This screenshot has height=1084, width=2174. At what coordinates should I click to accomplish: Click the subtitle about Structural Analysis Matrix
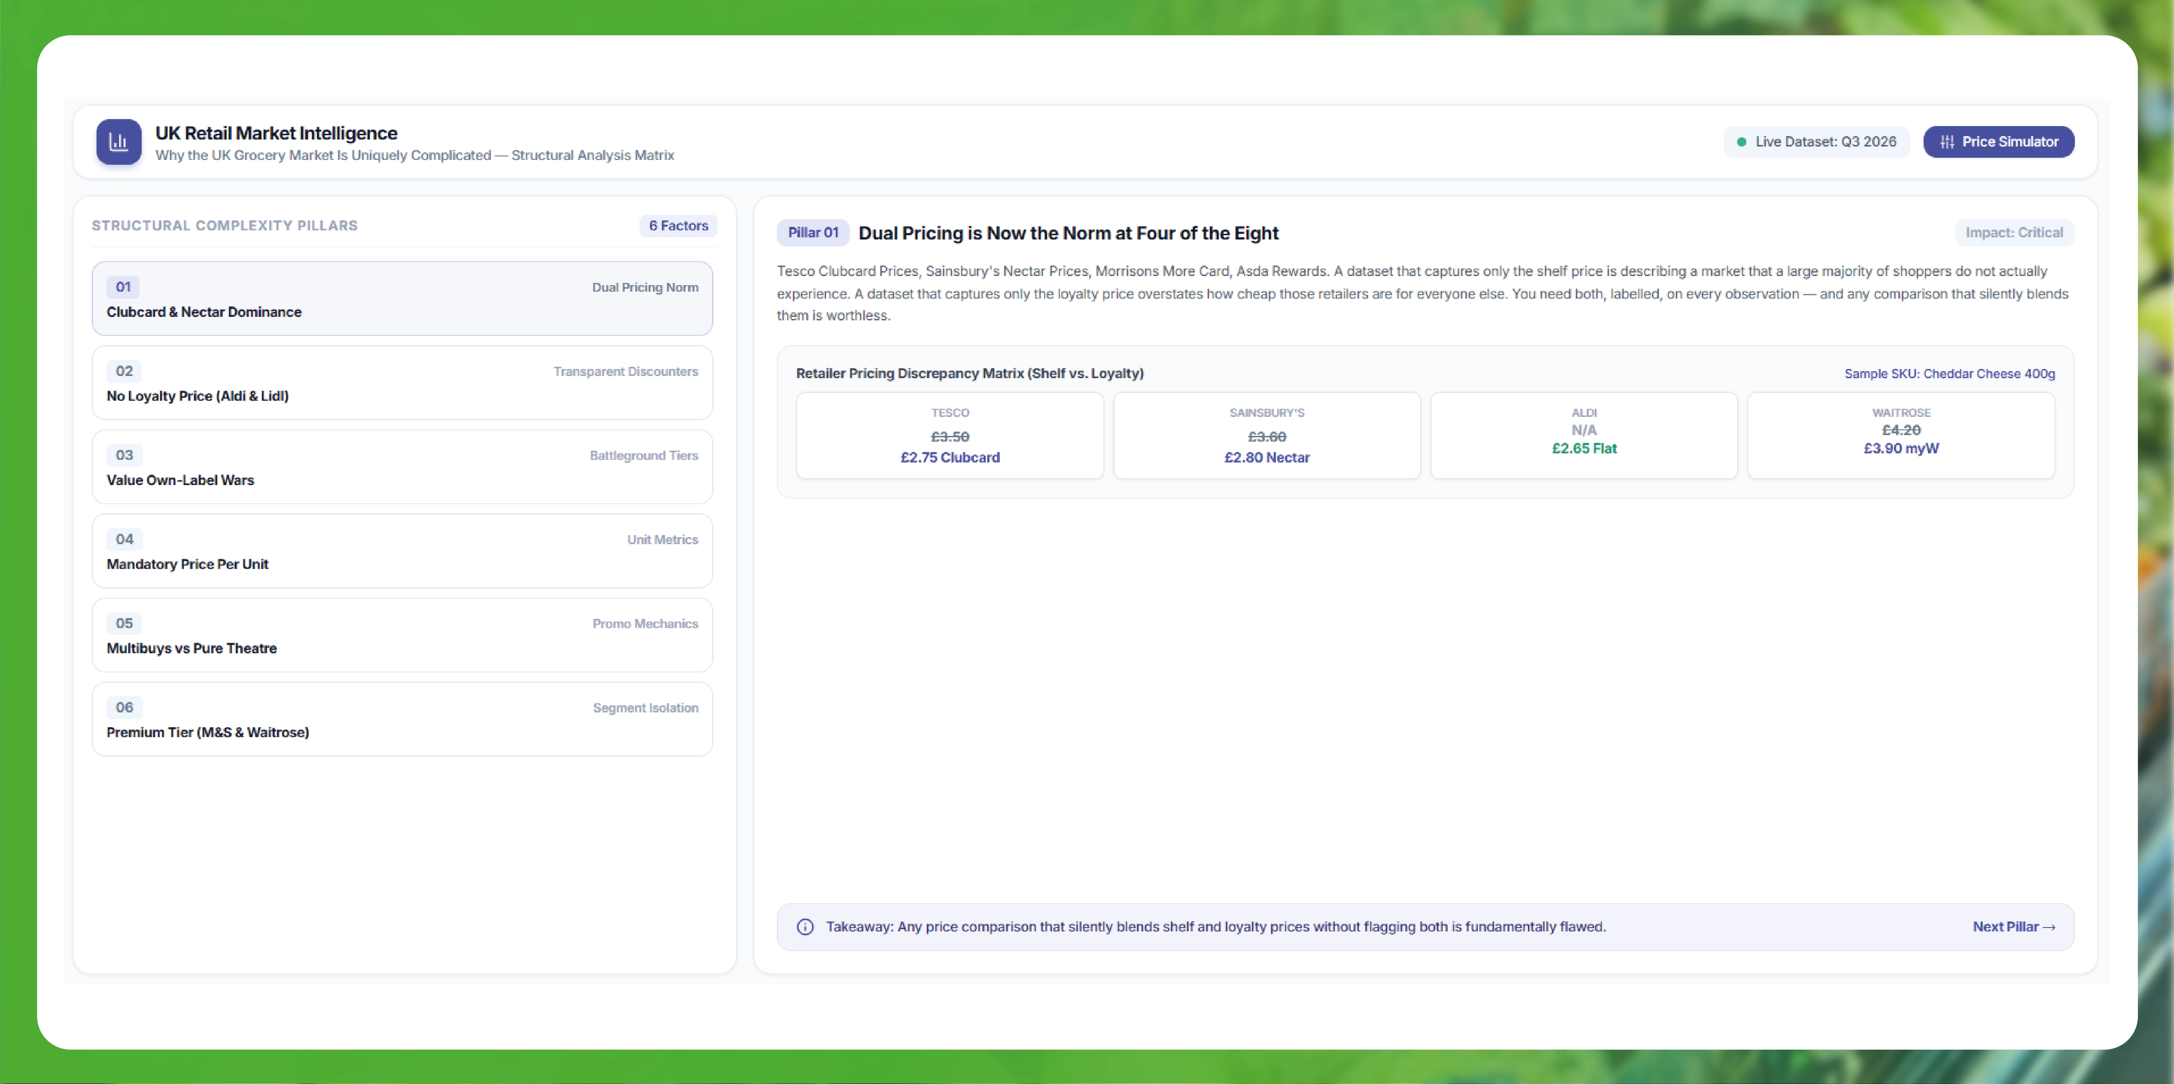414,155
